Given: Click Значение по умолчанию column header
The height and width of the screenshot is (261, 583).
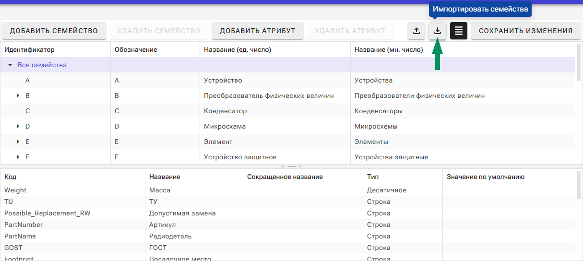Looking at the screenshot, I should point(509,177).
